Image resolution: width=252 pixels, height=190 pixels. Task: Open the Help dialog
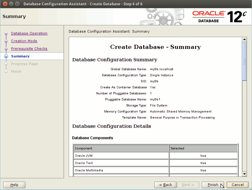14,184
